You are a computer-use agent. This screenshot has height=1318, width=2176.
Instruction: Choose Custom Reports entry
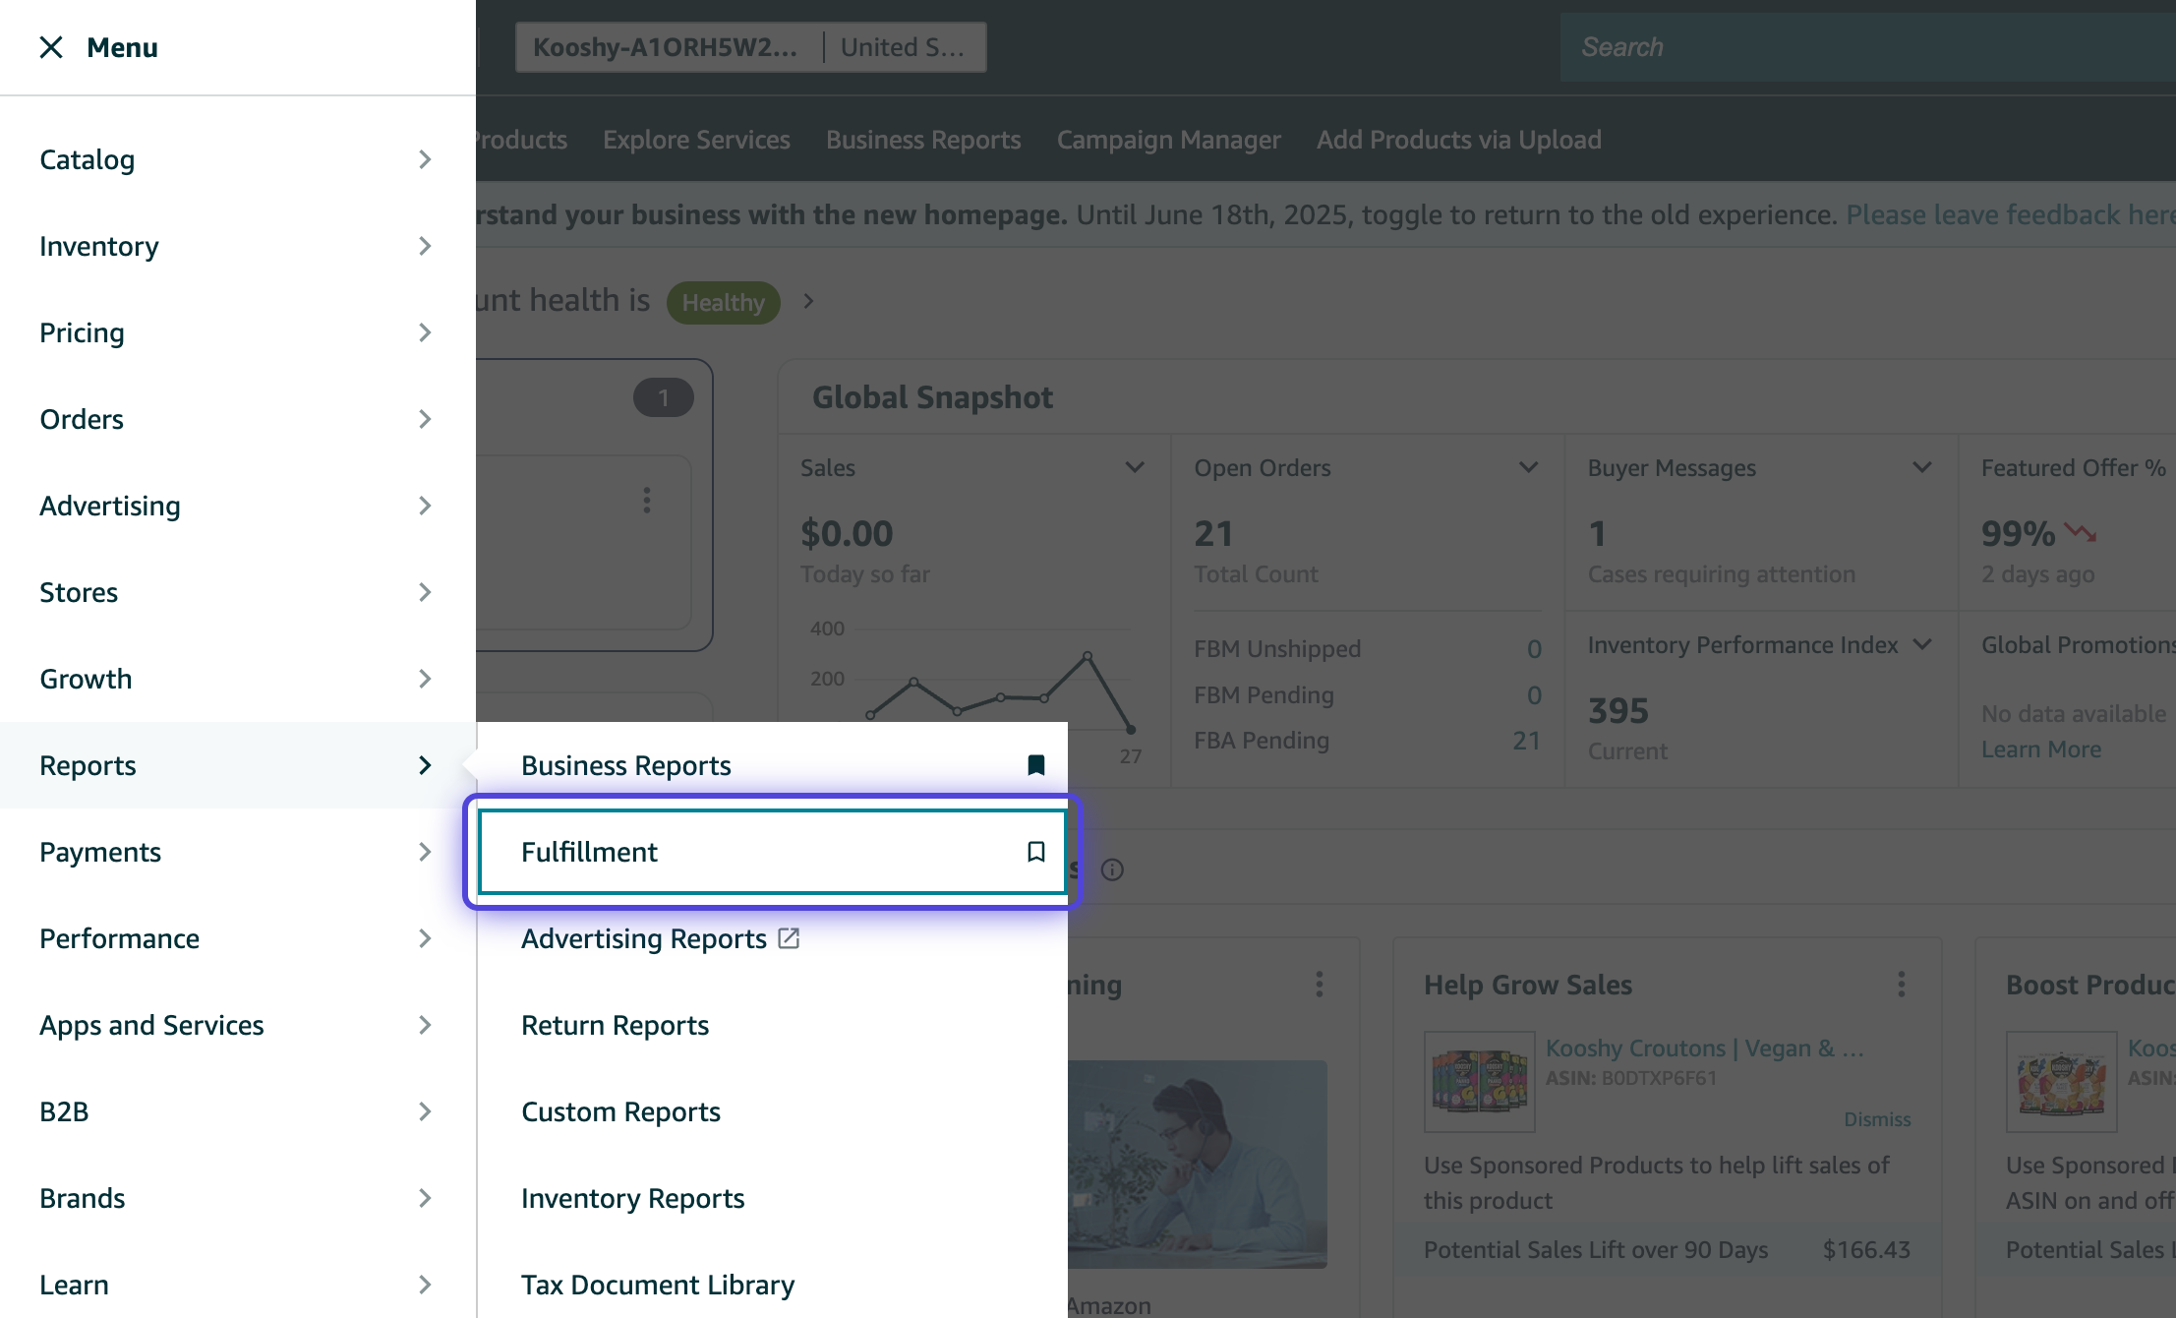[620, 1111]
